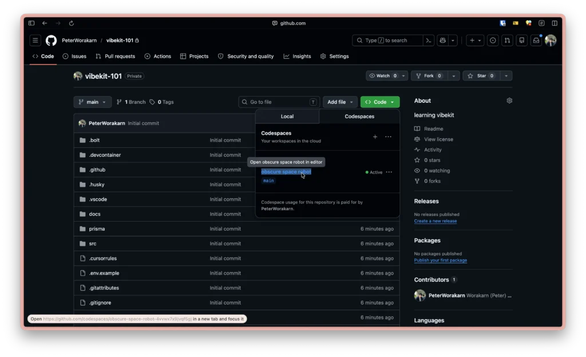The width and height of the screenshot is (586, 357).
Task: Open the main branch dropdown
Action: (92, 102)
